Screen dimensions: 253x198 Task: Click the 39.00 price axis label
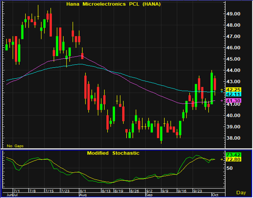pos(234,127)
